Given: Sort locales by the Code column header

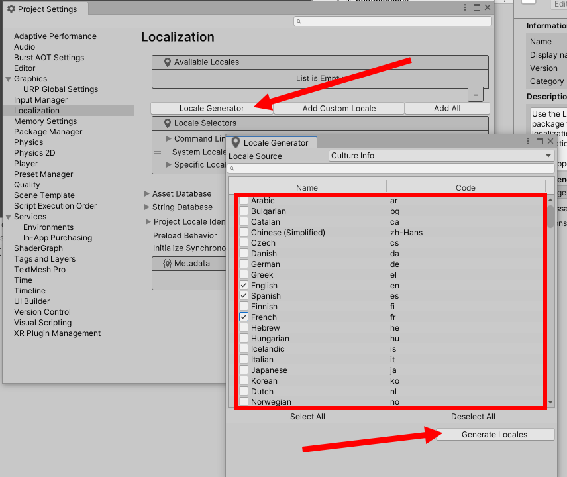Looking at the screenshot, I should [466, 188].
